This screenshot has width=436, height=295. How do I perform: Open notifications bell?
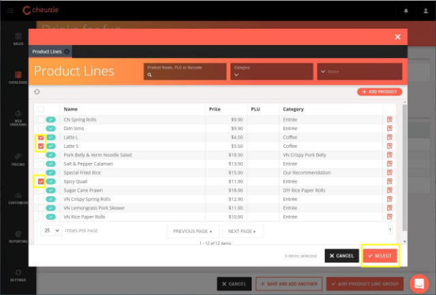[406, 11]
